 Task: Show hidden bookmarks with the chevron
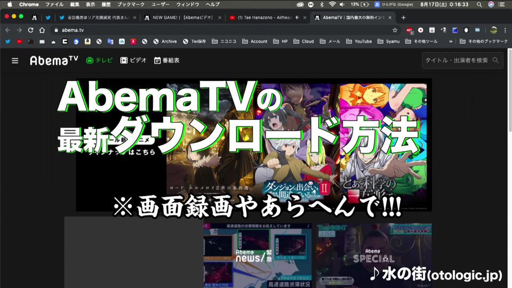pos(451,42)
